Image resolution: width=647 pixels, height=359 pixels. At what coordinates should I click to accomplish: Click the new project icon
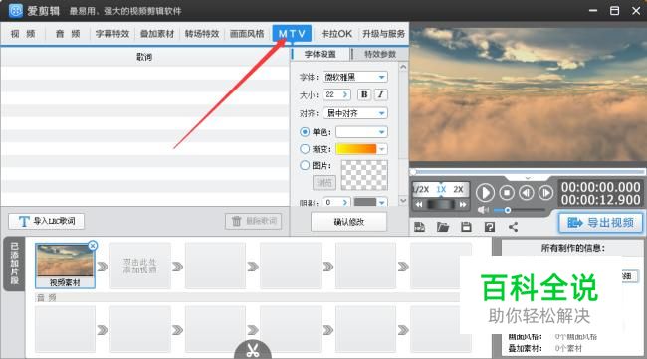pos(420,227)
